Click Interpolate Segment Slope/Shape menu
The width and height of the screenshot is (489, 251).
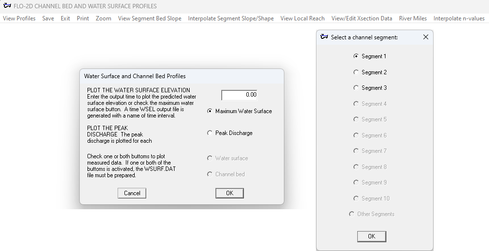[230, 18]
